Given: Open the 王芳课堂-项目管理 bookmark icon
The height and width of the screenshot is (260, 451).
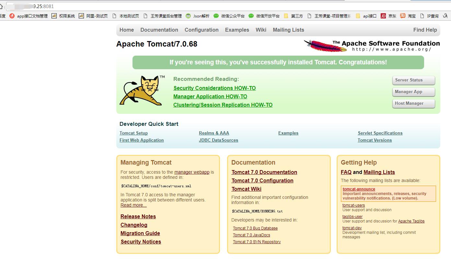Looking at the screenshot, I should (309, 16).
